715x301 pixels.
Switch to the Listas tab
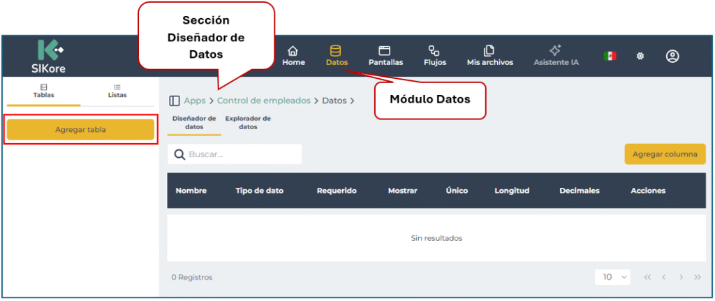117,91
